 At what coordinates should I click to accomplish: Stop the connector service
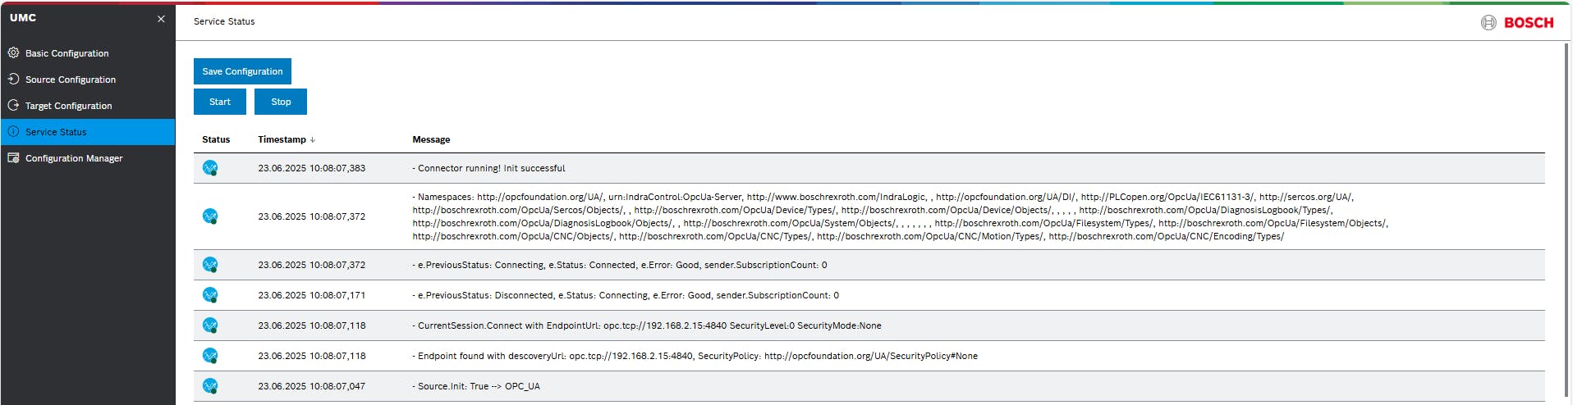[281, 102]
